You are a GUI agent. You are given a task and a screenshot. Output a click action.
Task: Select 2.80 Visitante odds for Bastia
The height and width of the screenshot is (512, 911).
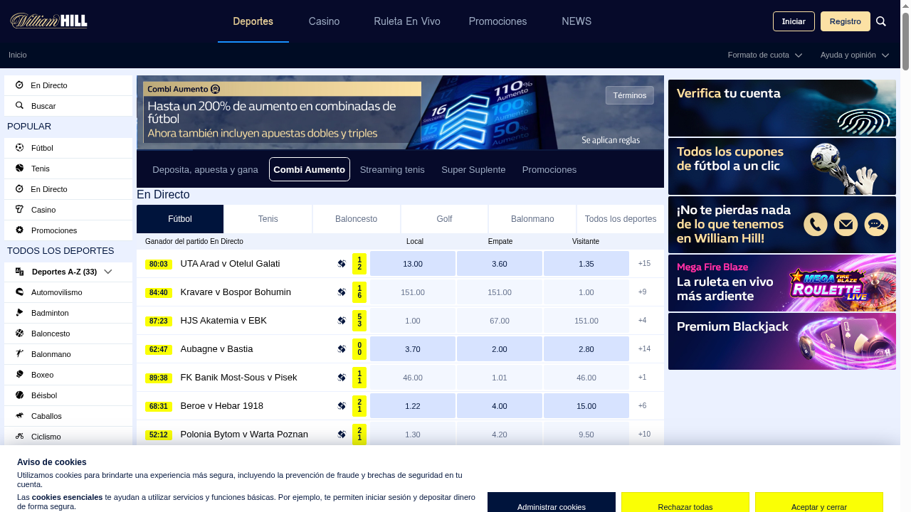pos(586,349)
